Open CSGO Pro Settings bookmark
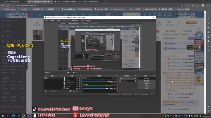 tap(9, 9)
